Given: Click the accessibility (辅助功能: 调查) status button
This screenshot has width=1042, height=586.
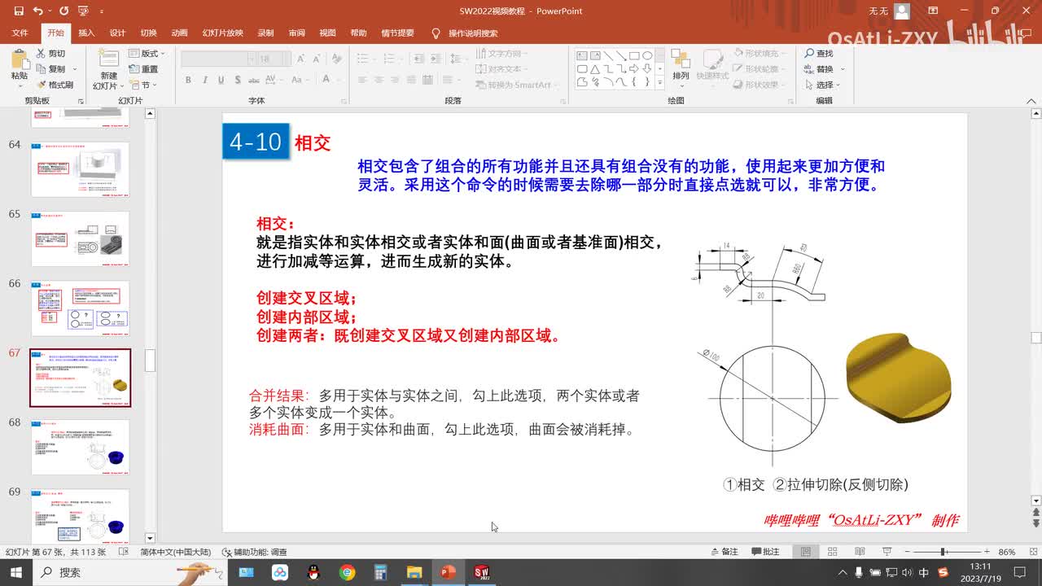Looking at the screenshot, I should [254, 552].
